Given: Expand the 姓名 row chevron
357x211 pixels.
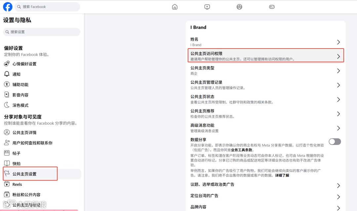Looking at the screenshot, I should 338,42.
